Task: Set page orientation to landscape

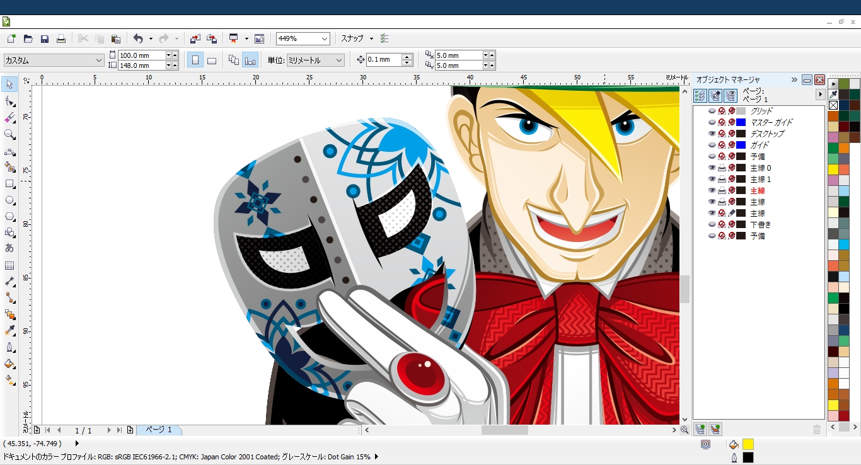Action: (212, 60)
